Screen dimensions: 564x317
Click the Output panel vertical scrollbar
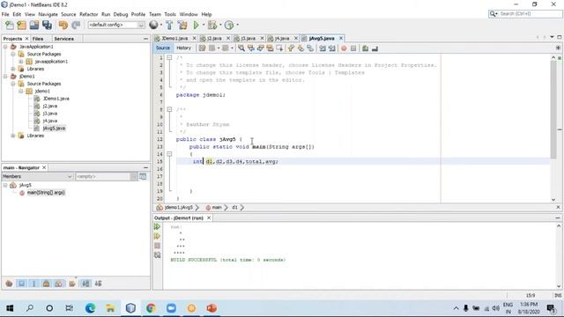(559, 256)
